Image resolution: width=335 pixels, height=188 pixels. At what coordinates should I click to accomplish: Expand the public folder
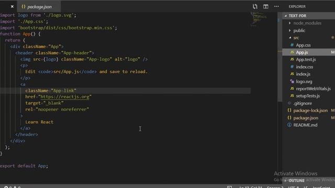coord(290,30)
